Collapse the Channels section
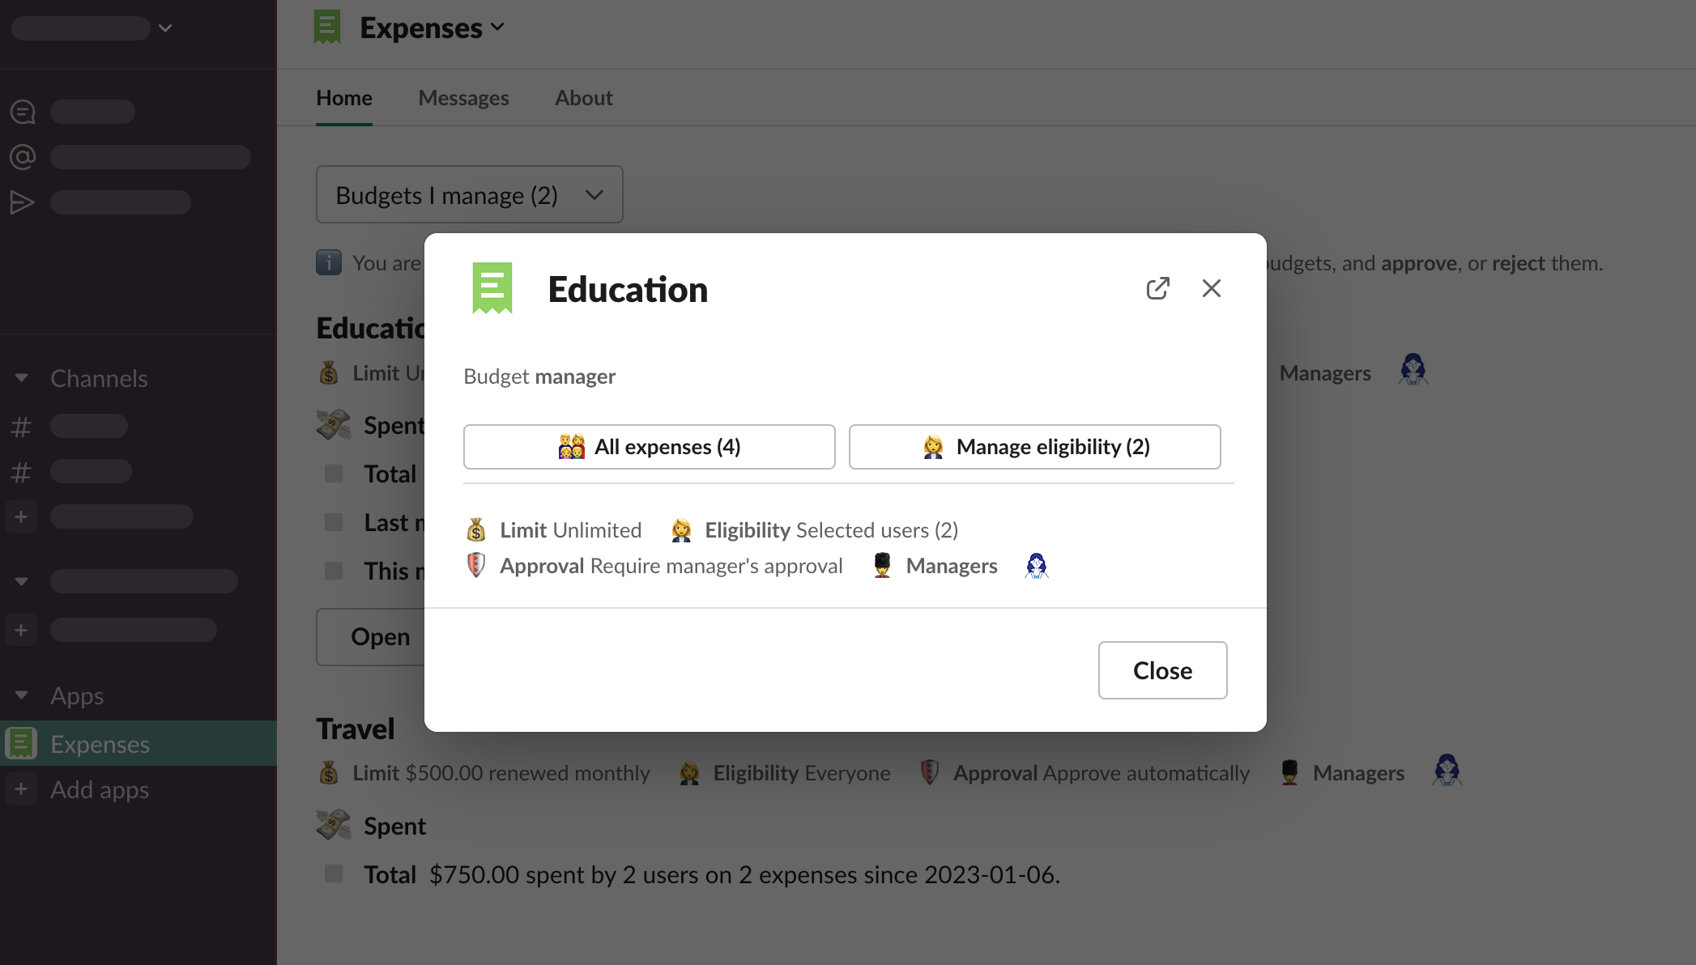This screenshot has height=965, width=1696. pos(22,378)
